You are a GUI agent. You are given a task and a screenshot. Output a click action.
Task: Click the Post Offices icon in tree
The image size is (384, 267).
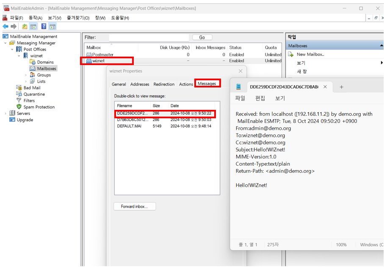click(x=19, y=49)
